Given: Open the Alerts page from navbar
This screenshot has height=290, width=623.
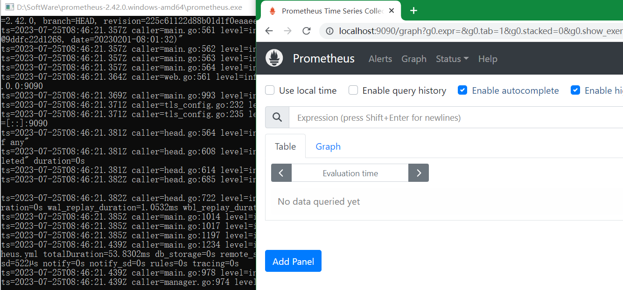Looking at the screenshot, I should 380,59.
